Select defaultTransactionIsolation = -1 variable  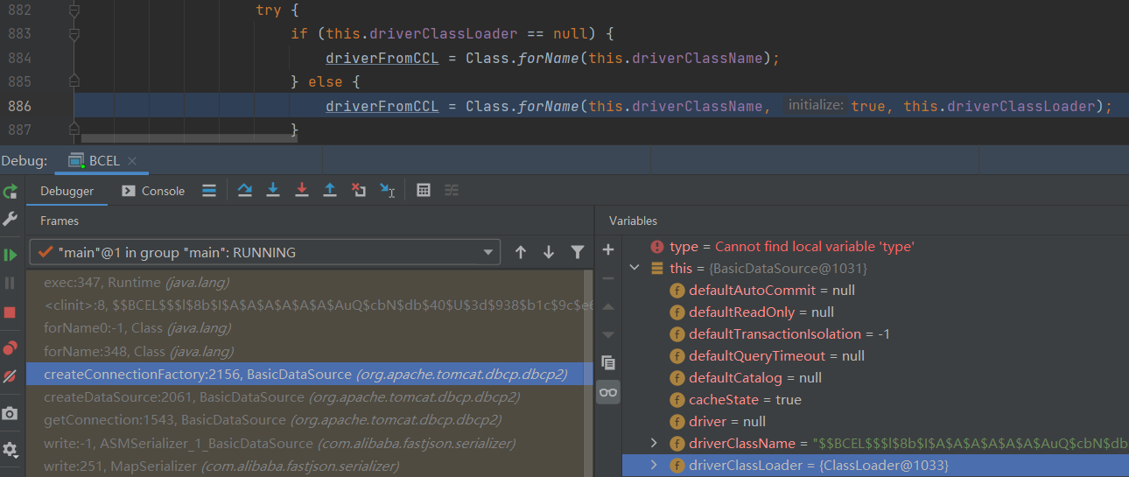point(875,333)
